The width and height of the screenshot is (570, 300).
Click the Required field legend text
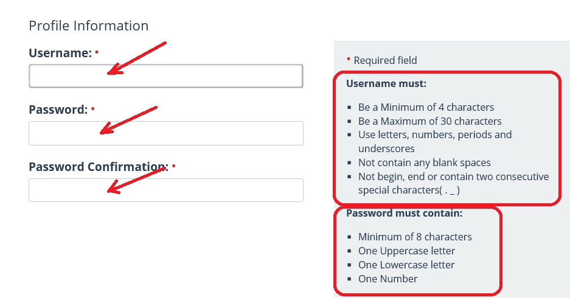coord(385,60)
